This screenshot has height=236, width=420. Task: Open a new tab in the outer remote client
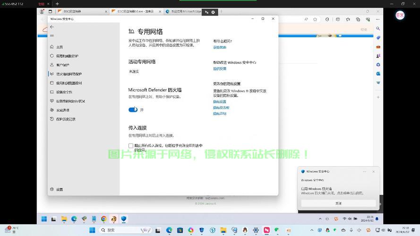click(x=57, y=4)
